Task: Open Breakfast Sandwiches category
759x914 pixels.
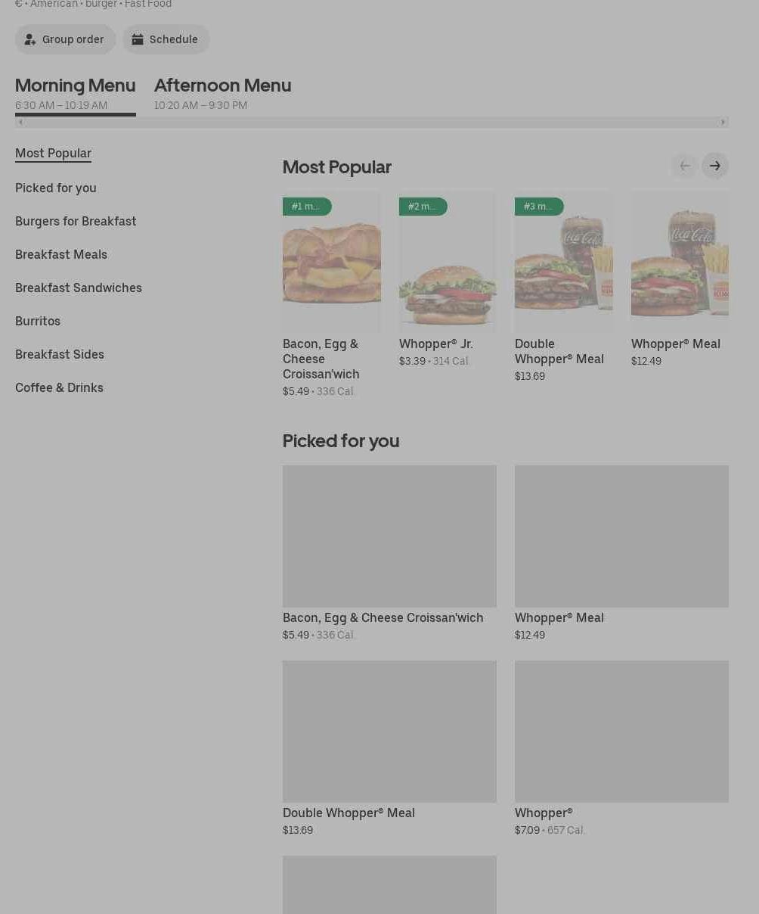Action: tap(79, 288)
